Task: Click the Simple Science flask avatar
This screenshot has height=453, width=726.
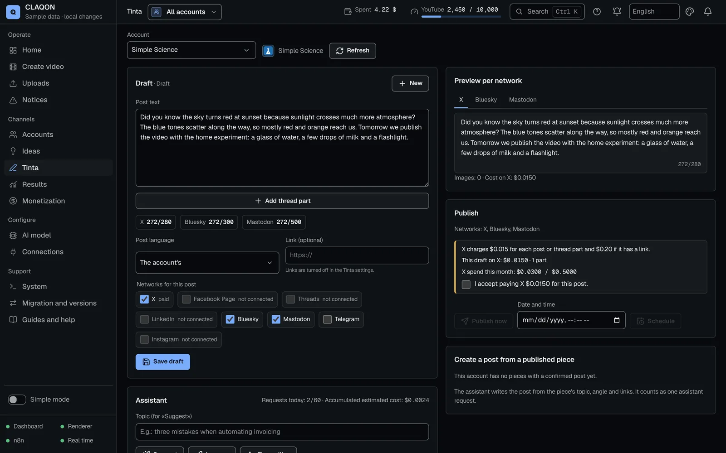Action: click(268, 51)
